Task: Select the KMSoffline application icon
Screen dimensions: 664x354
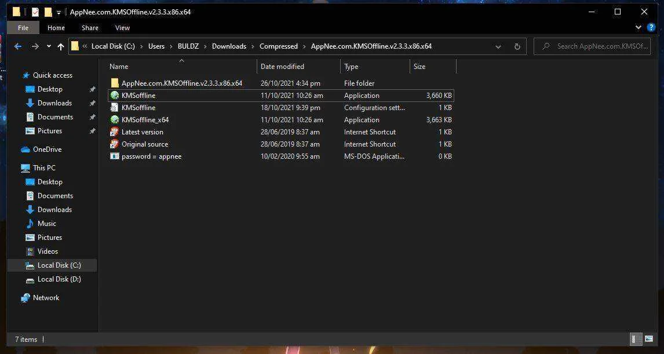Action: click(x=114, y=95)
